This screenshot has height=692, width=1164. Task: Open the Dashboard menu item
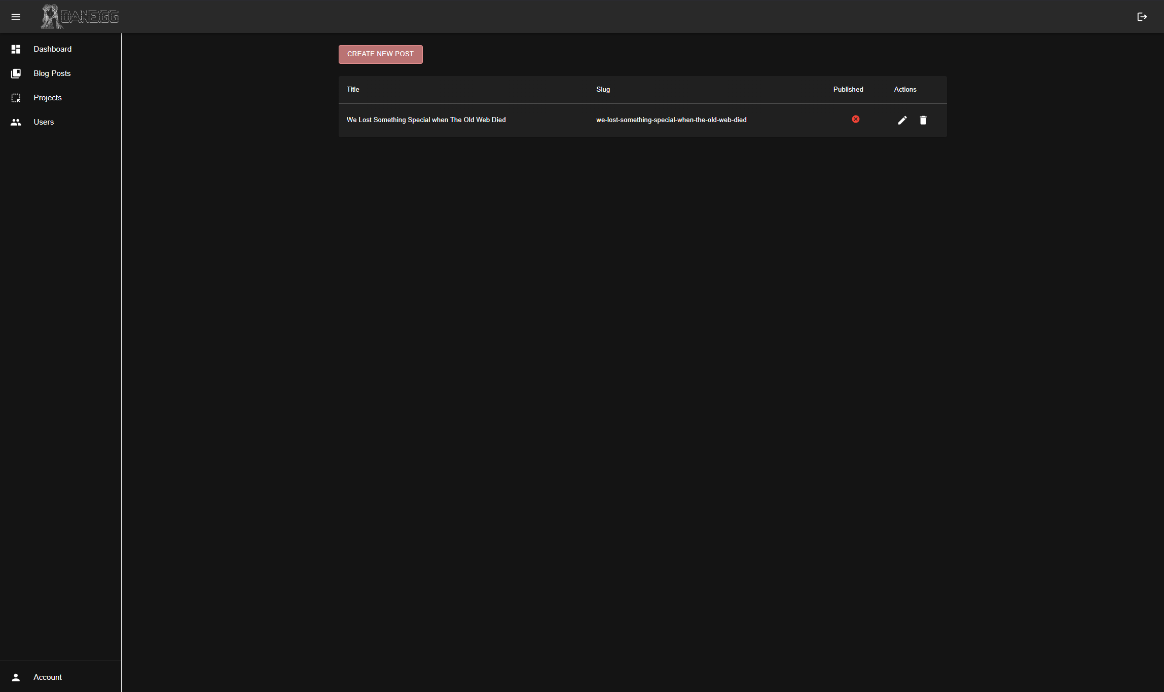(x=53, y=49)
